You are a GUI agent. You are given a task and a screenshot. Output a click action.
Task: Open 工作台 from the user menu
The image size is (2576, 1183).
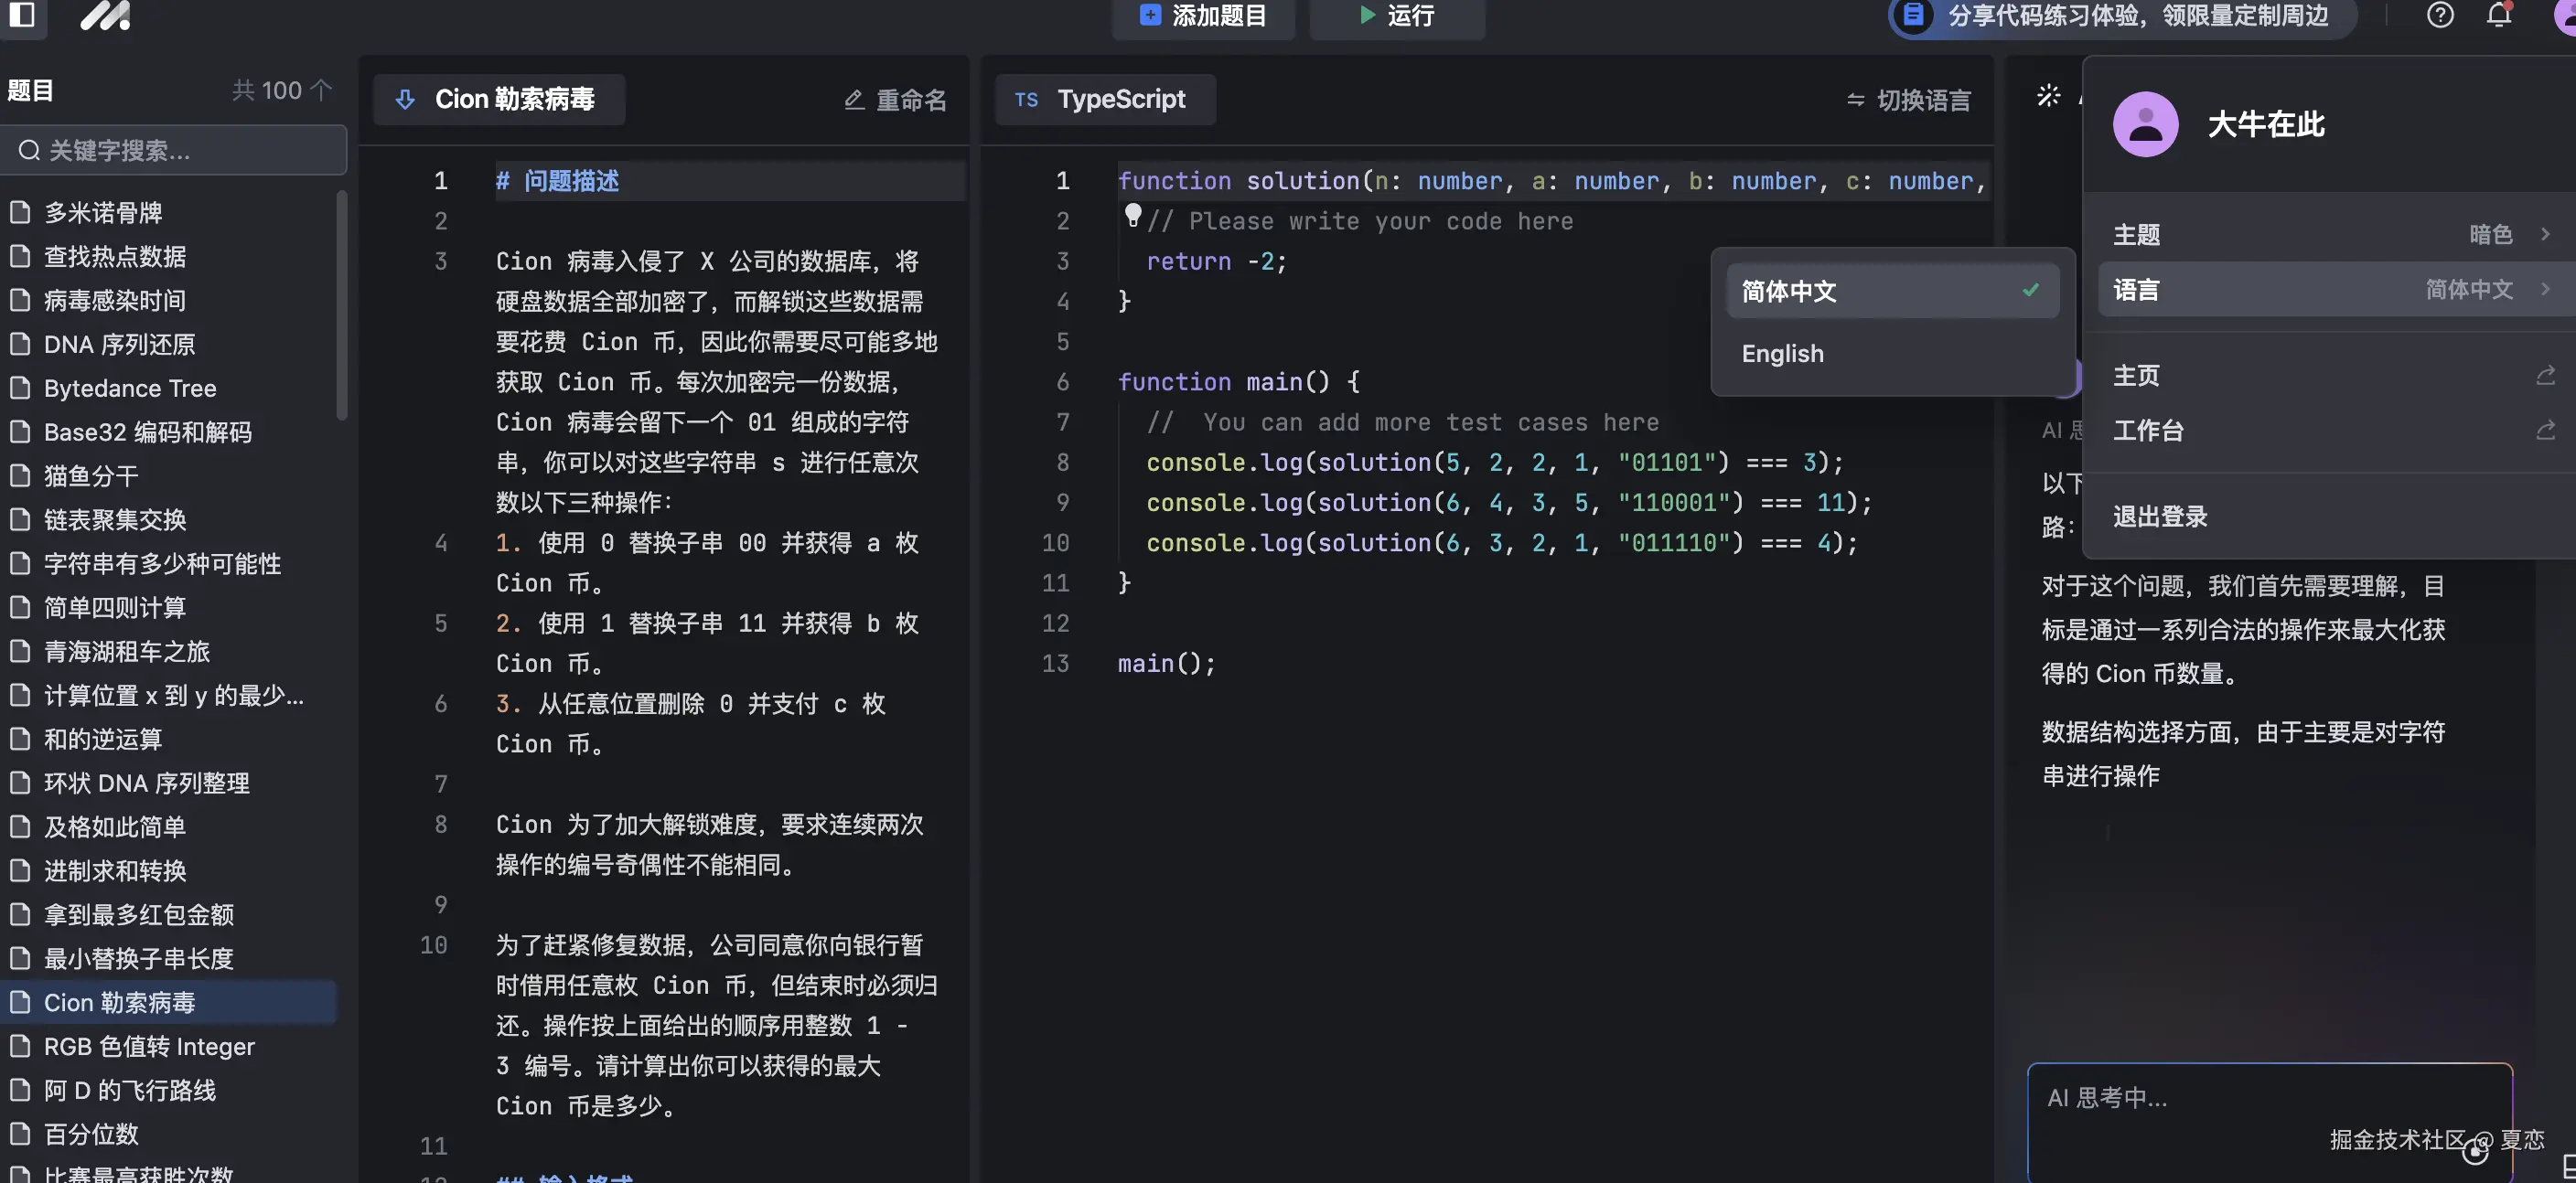(x=2148, y=430)
